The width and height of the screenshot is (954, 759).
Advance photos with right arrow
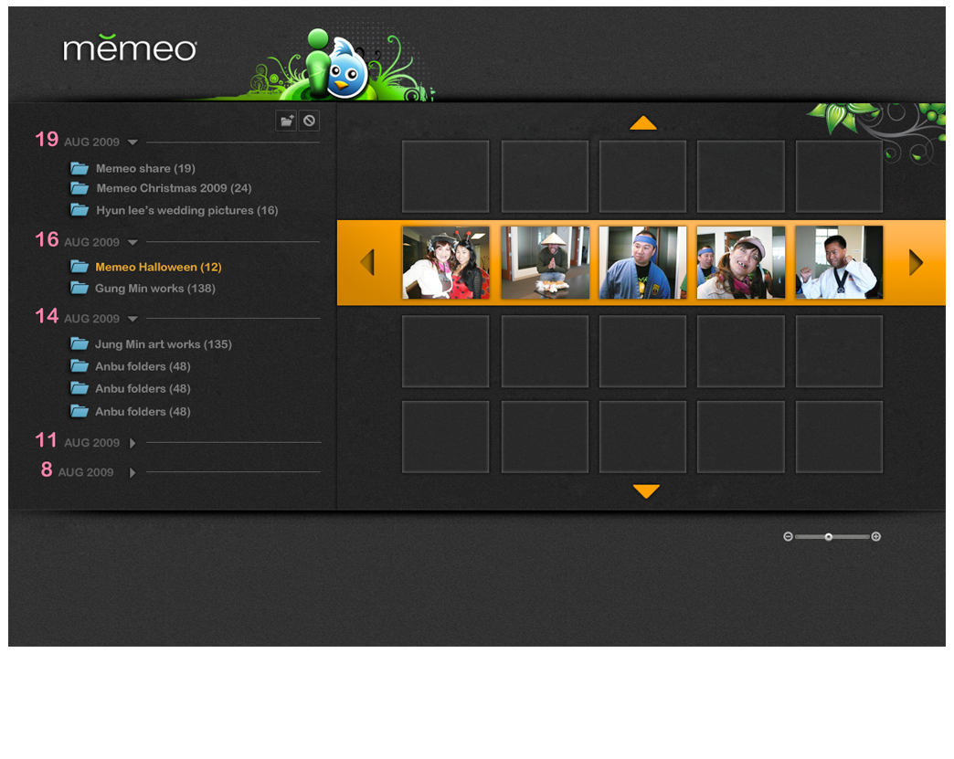916,263
